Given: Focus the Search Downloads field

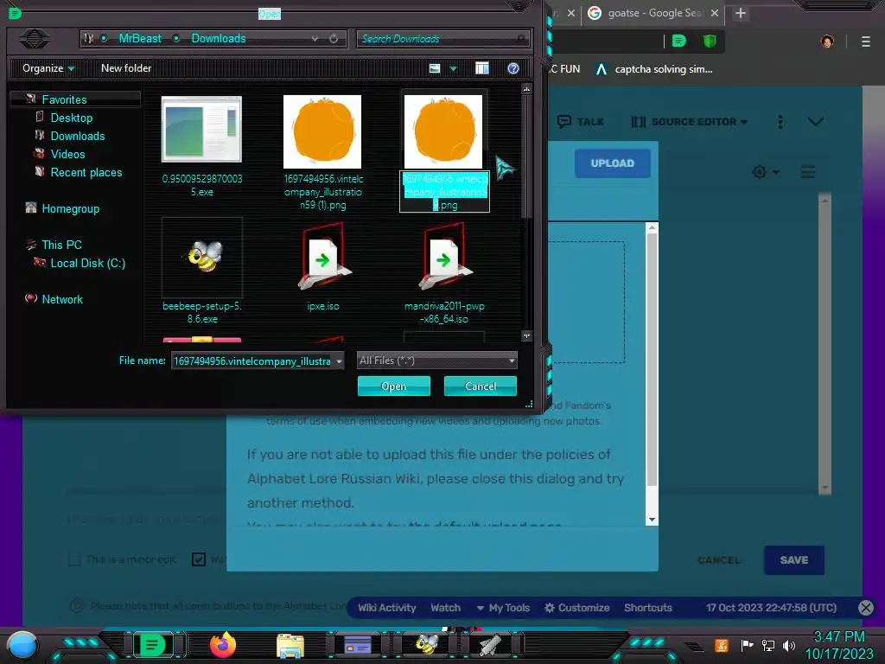Looking at the screenshot, I should pyautogui.click(x=443, y=38).
